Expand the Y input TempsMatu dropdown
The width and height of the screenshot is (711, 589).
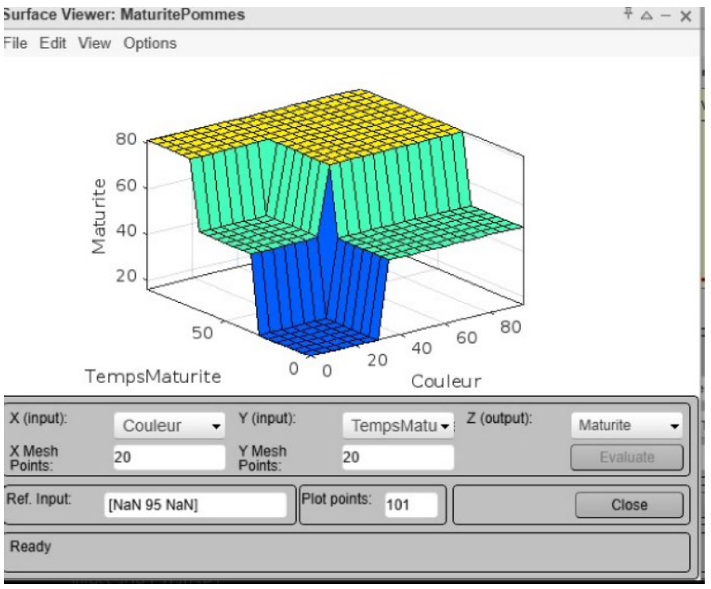[398, 426]
